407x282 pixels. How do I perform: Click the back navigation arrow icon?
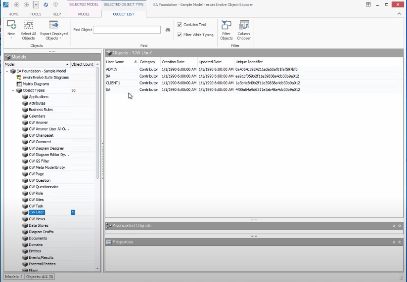coord(16,4)
